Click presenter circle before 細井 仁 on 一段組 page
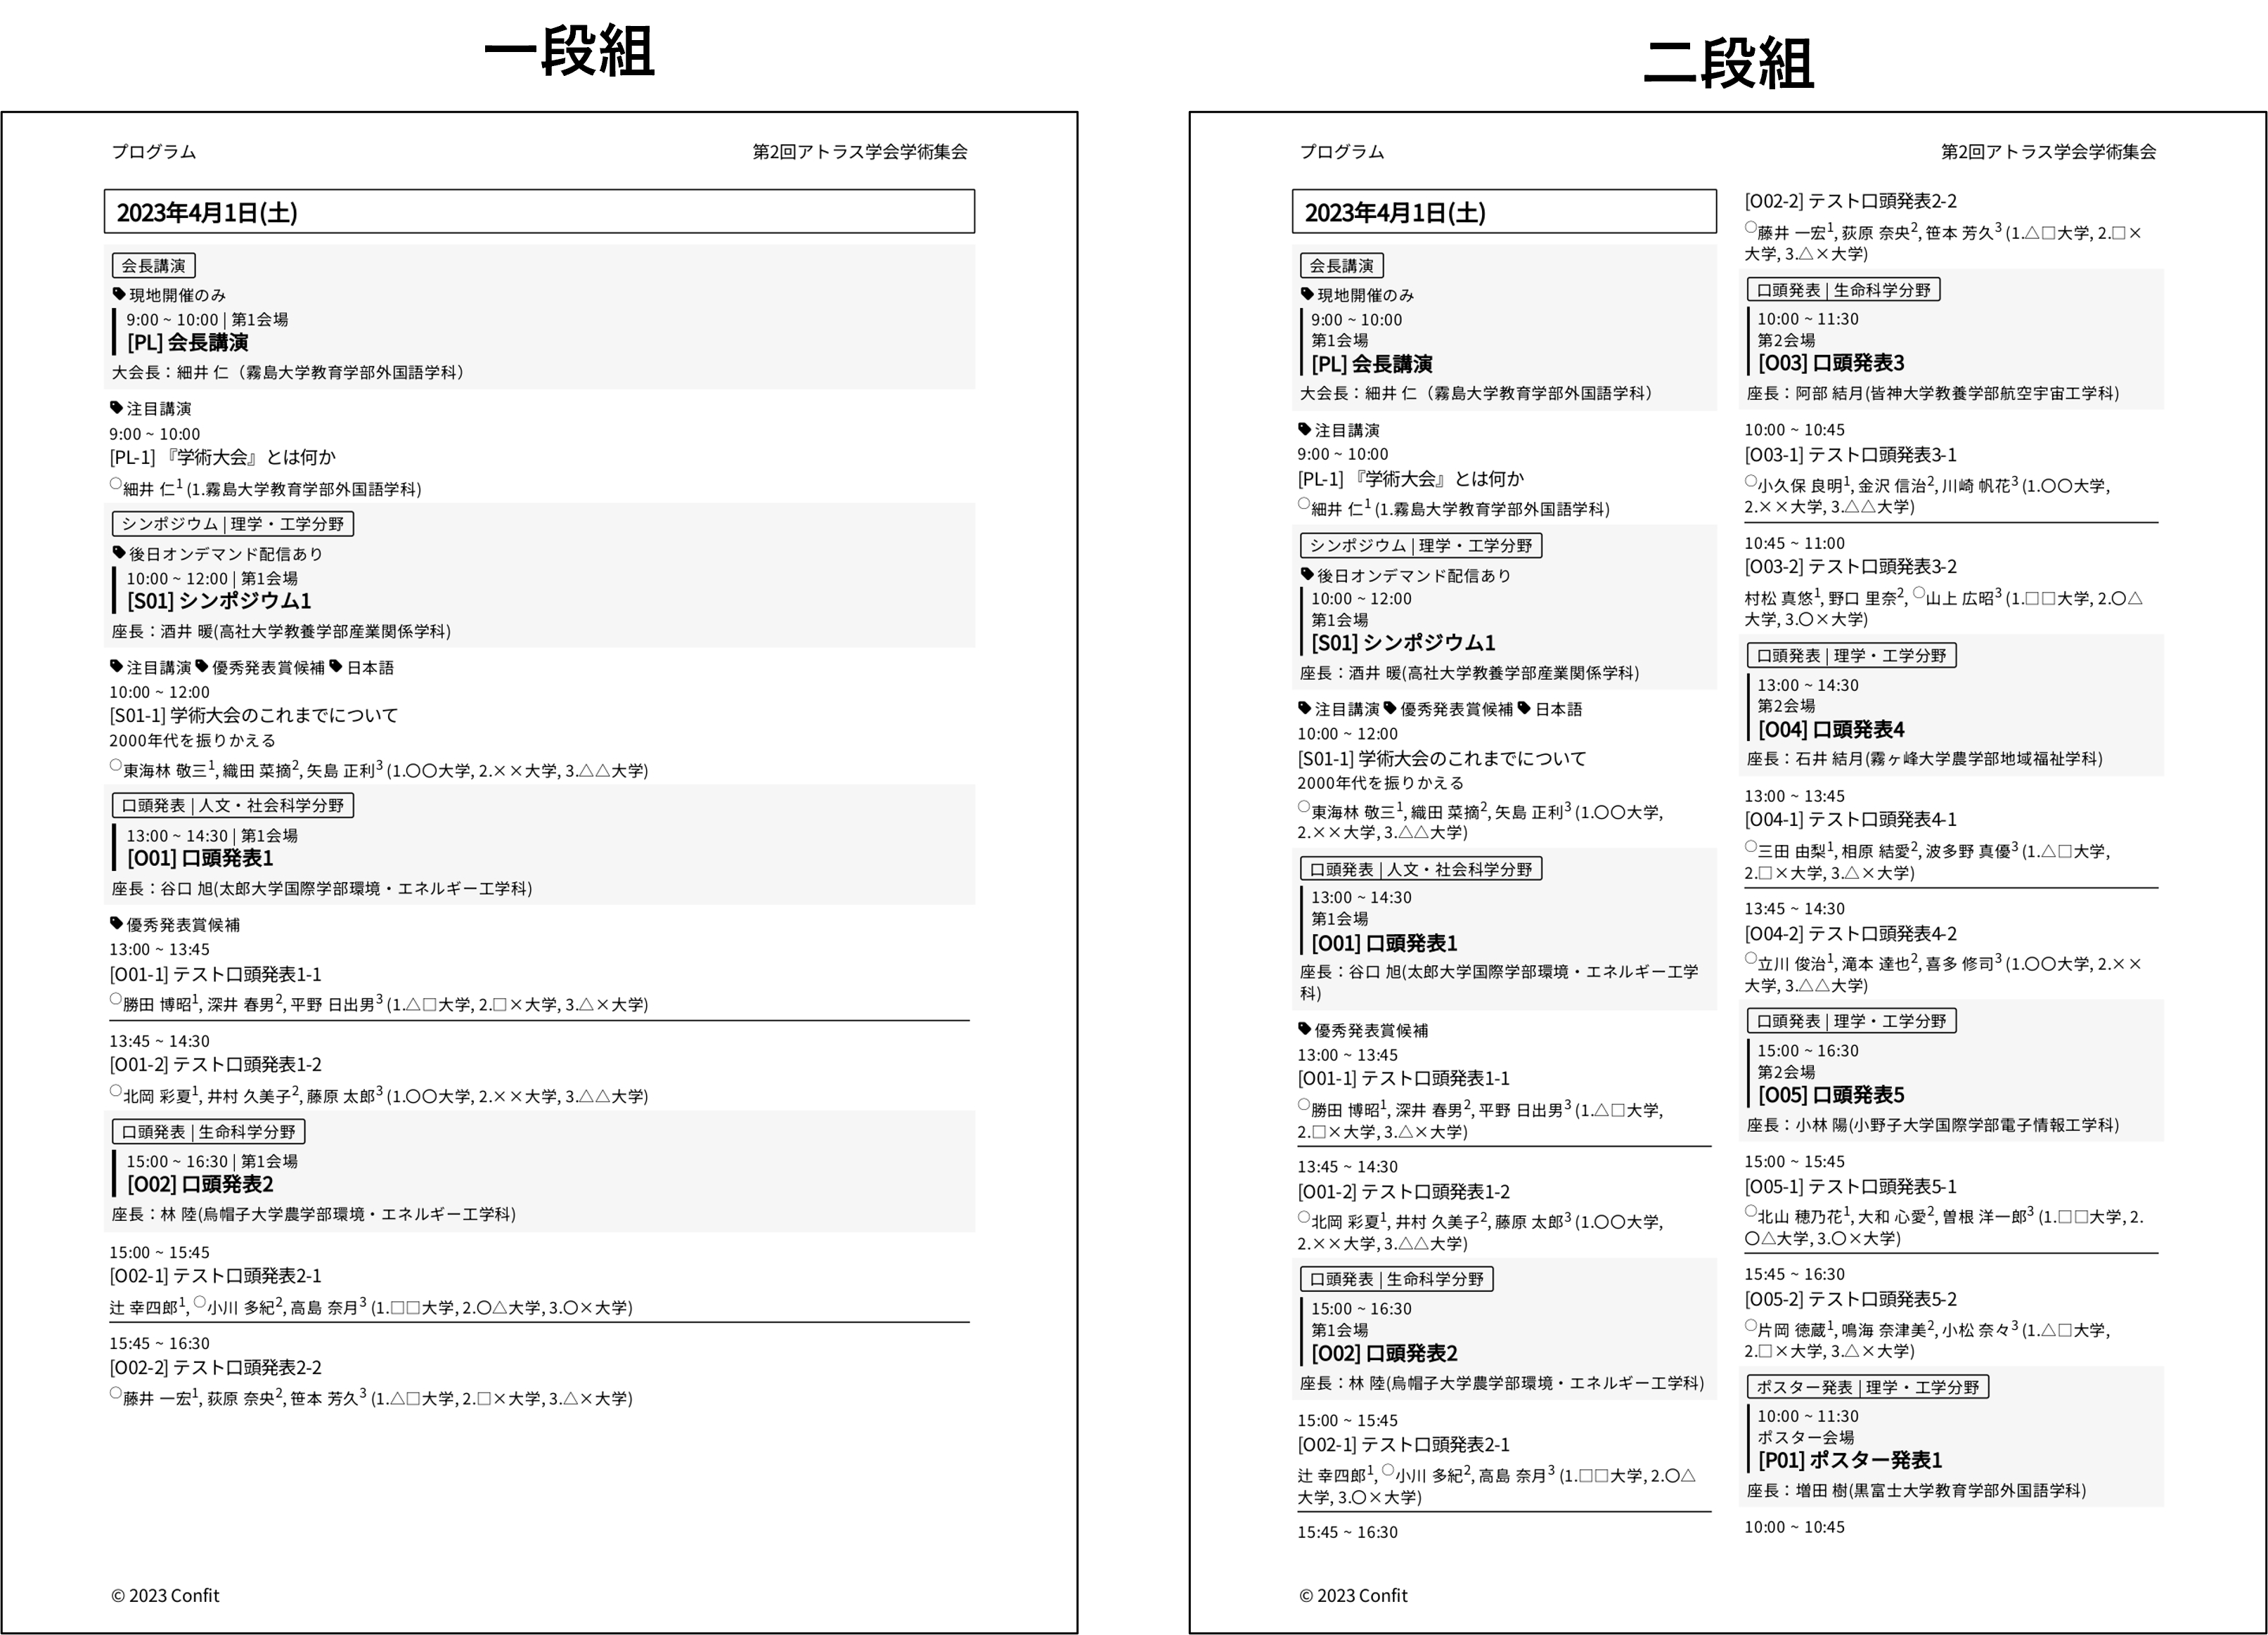 [115, 483]
